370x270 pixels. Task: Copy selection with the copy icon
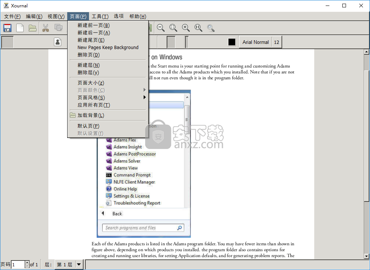58,27
